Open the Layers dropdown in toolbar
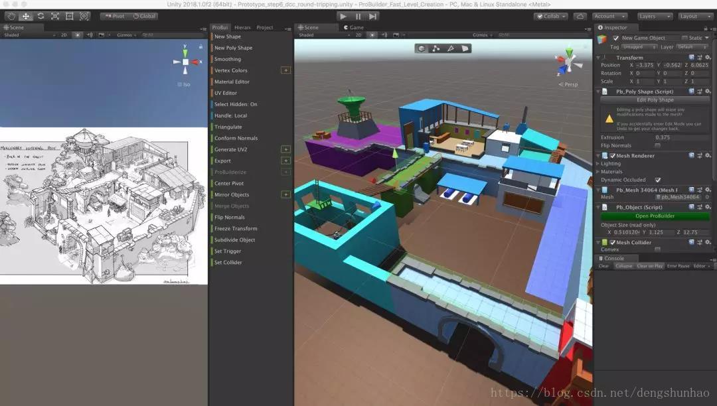Screen dimensions: 717x406 tap(655, 17)
